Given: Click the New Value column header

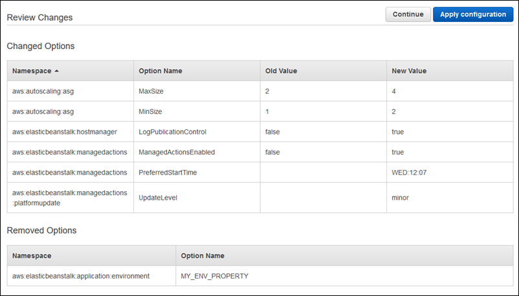Looking at the screenshot, I should click(409, 70).
